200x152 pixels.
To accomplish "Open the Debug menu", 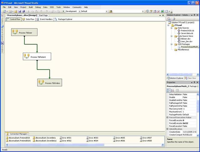I will click(38, 7).
